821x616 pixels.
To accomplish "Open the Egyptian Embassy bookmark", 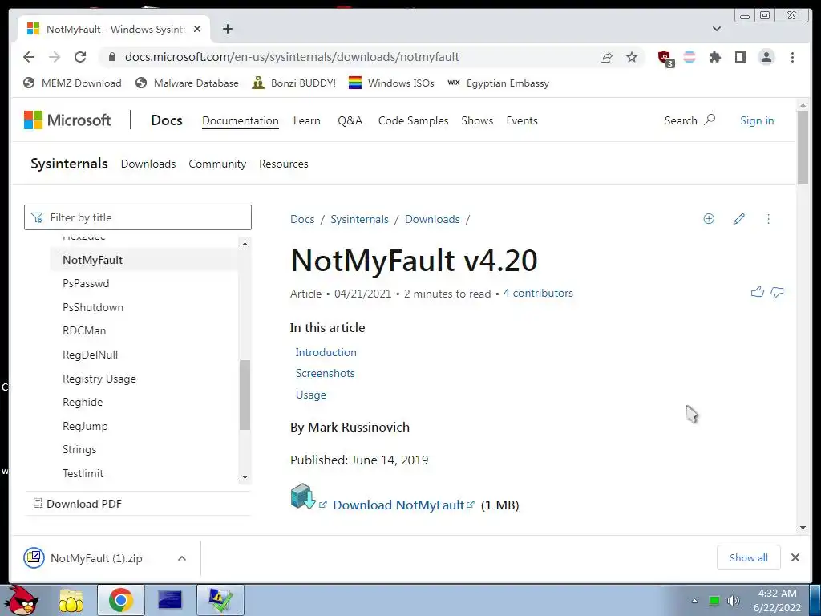I will (498, 83).
